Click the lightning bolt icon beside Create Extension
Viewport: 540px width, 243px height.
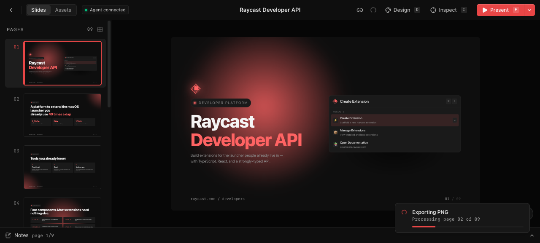coord(336,120)
